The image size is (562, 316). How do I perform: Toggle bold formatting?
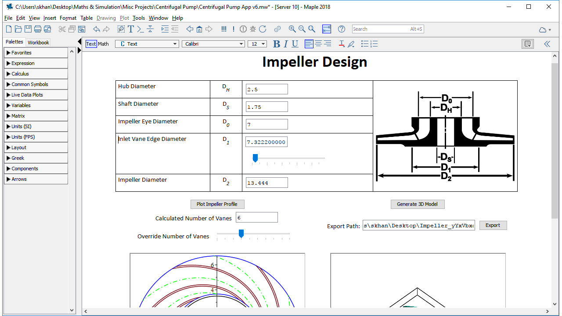click(277, 44)
